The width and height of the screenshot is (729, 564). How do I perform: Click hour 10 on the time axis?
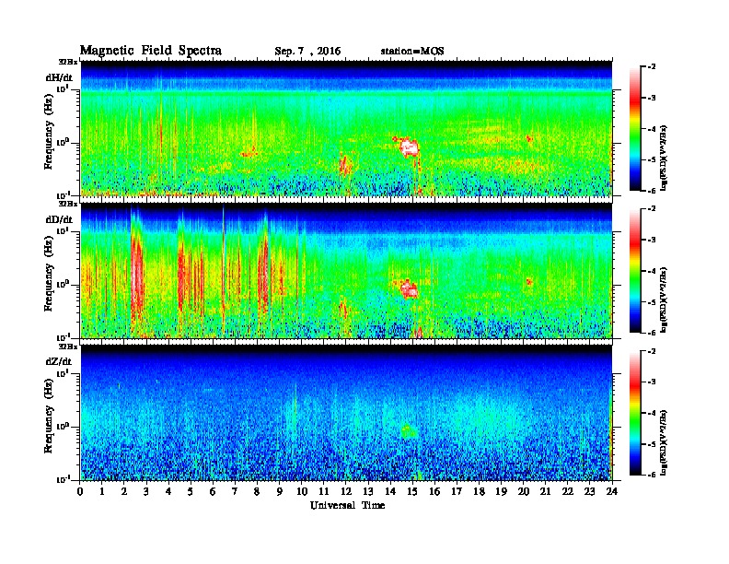(302, 491)
